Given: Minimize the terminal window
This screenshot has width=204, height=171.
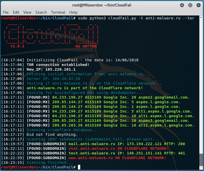Looking at the screenshot, I should click(182, 5).
